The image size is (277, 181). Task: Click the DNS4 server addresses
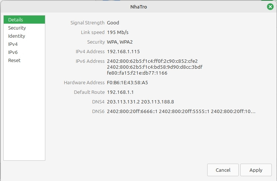pos(140,102)
